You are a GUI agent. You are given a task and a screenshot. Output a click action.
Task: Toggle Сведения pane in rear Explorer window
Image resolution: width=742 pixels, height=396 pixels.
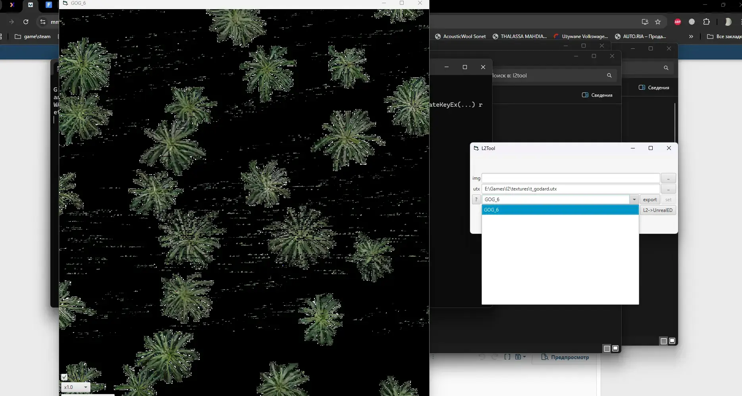[x=654, y=88]
